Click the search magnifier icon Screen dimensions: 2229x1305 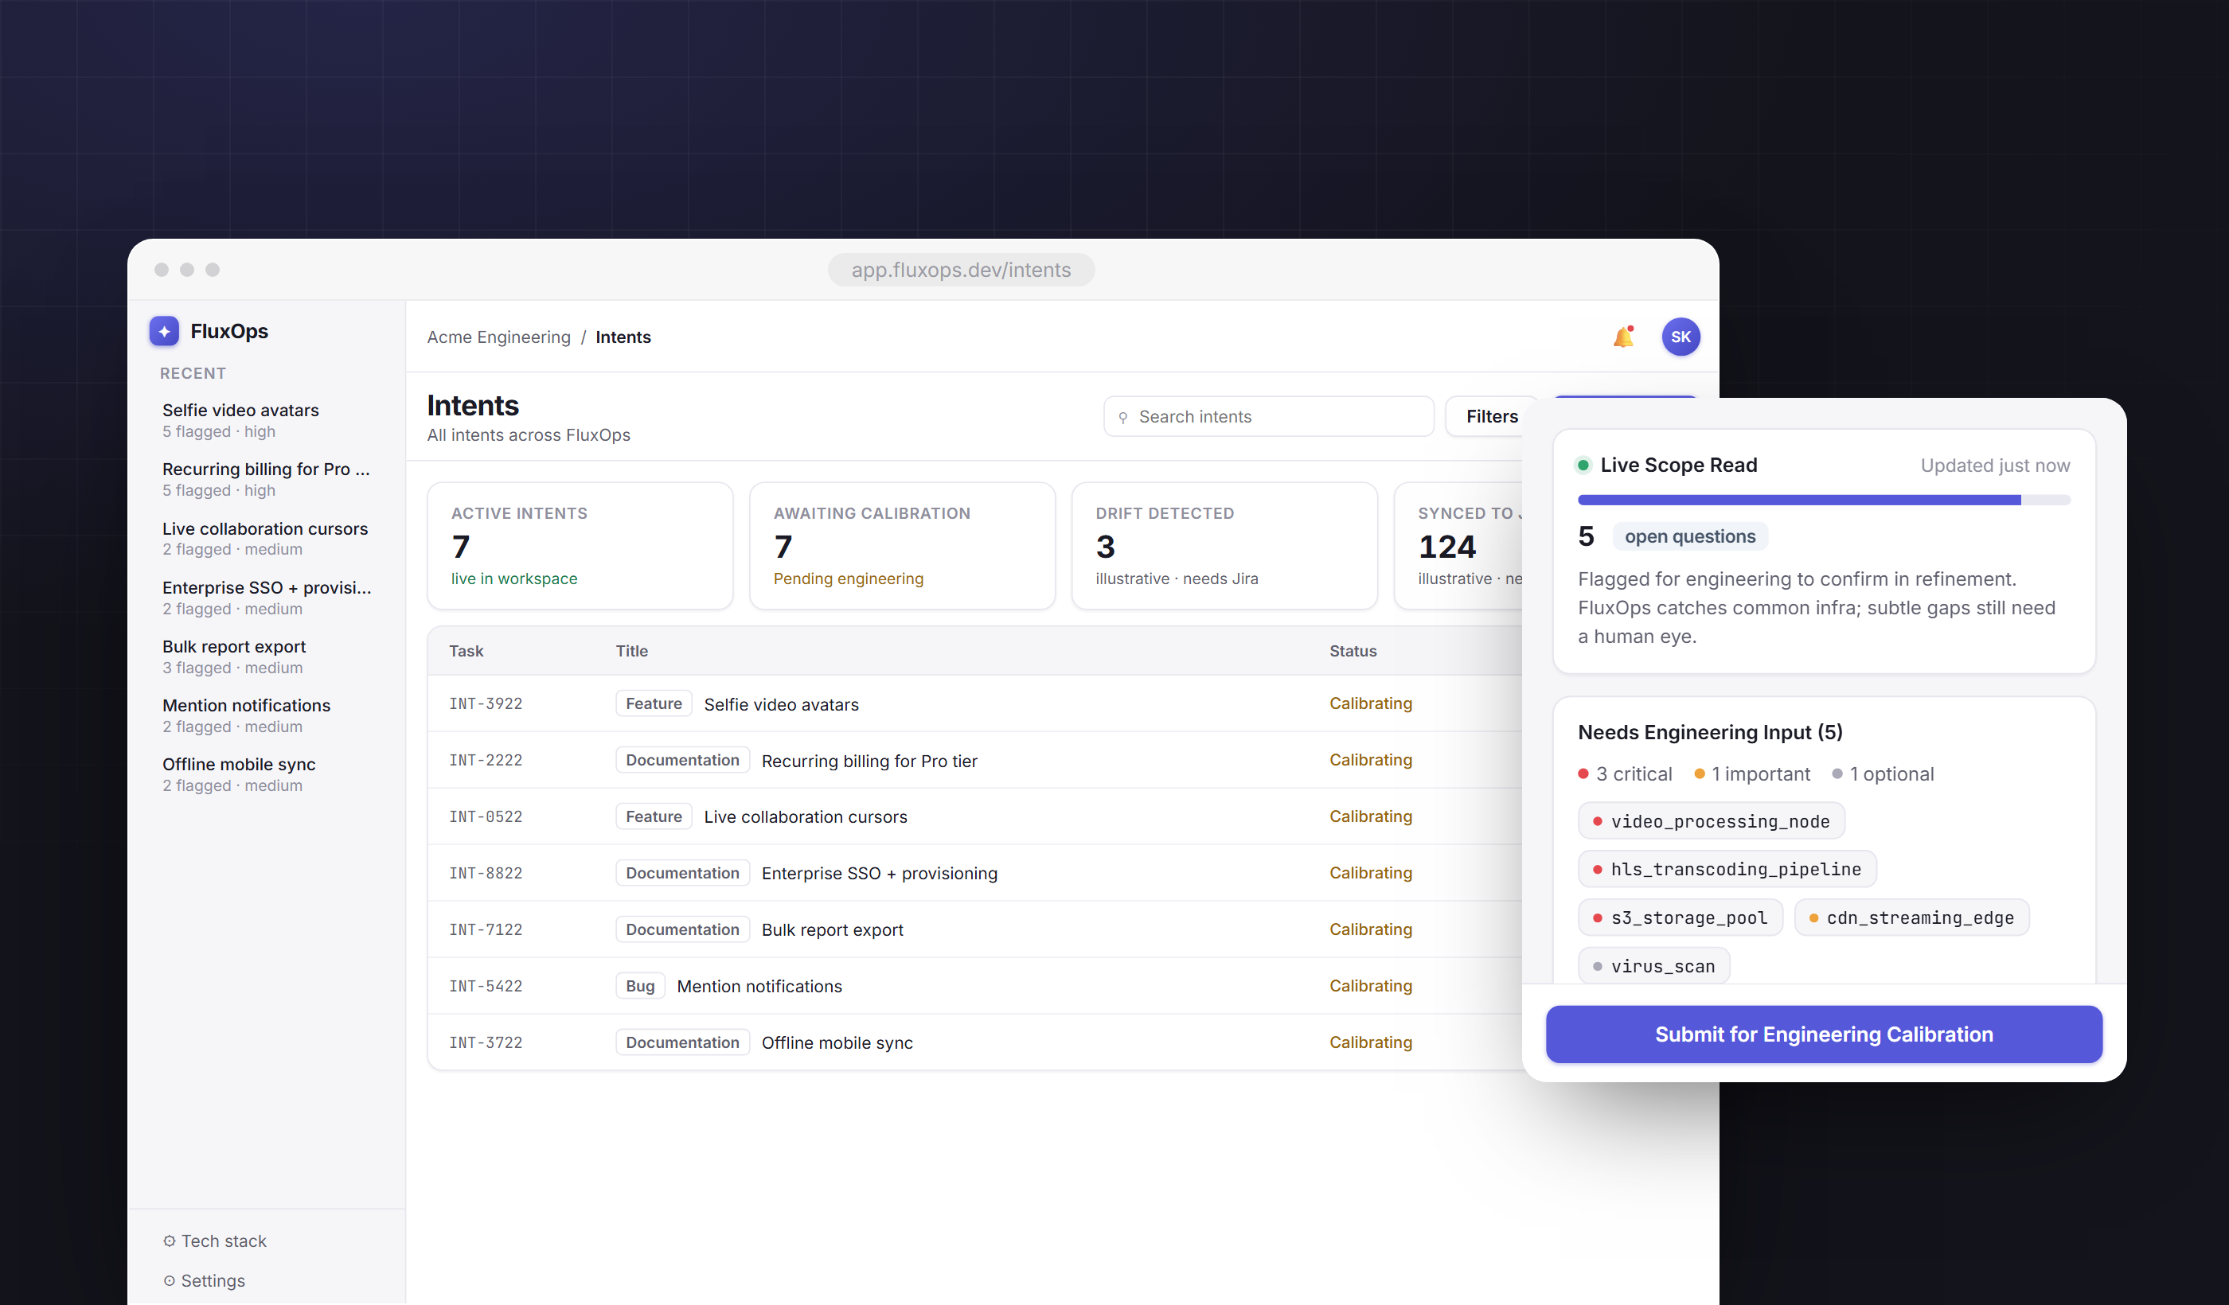tap(1123, 417)
